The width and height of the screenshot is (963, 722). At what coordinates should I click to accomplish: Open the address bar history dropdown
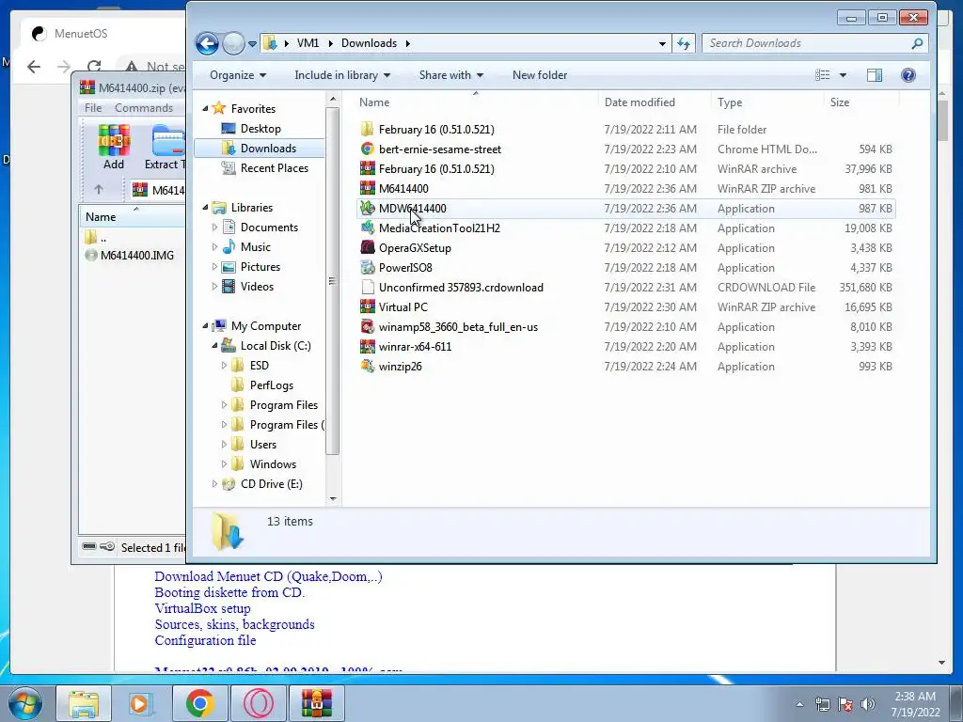[662, 43]
